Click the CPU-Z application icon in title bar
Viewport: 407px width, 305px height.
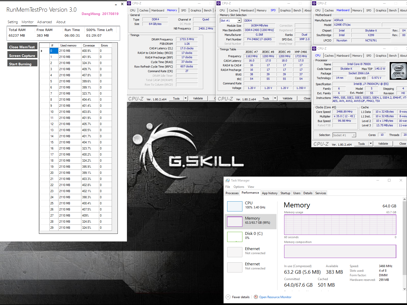[130, 3]
